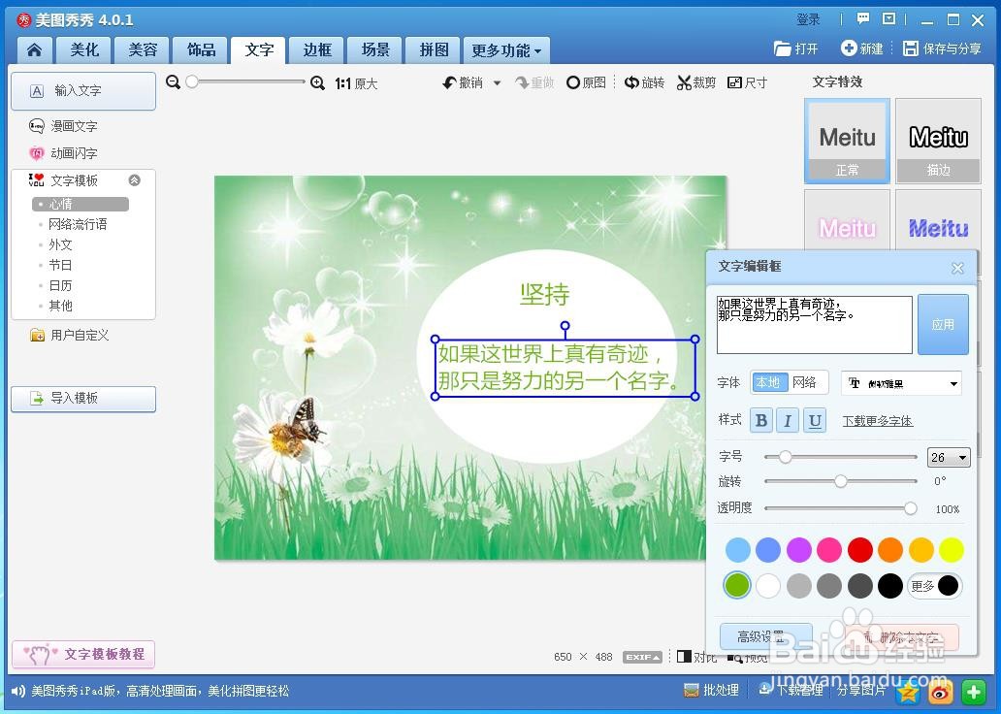This screenshot has height=714, width=1001.
Task: Switch to the 边框 tab
Action: pos(317,49)
